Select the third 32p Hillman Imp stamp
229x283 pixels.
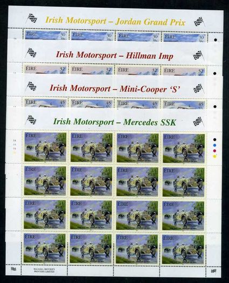click(138, 71)
